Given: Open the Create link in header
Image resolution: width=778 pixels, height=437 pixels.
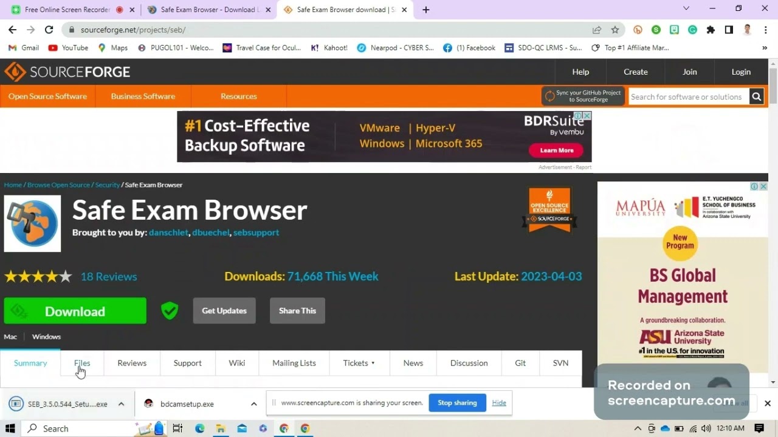Looking at the screenshot, I should (636, 72).
